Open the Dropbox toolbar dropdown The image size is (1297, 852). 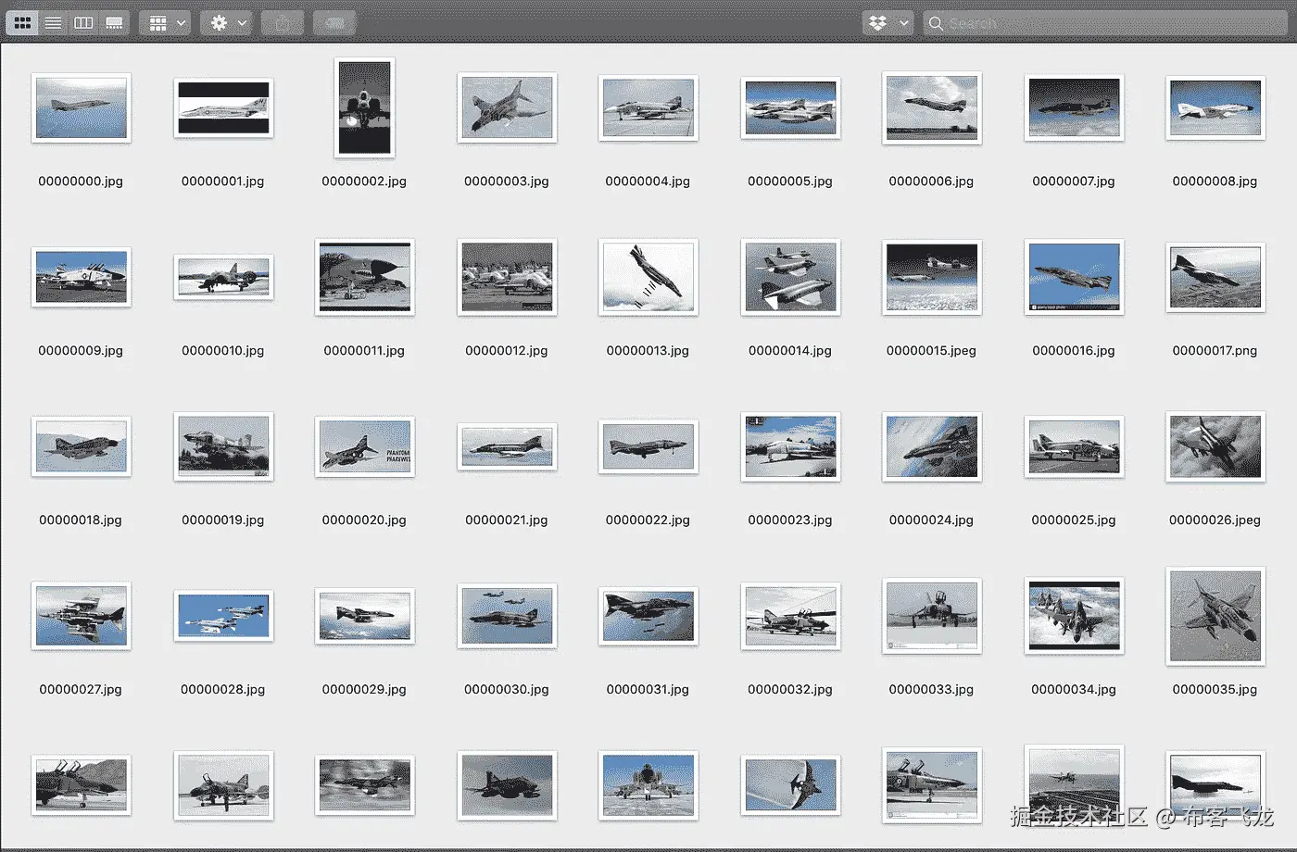click(x=888, y=23)
